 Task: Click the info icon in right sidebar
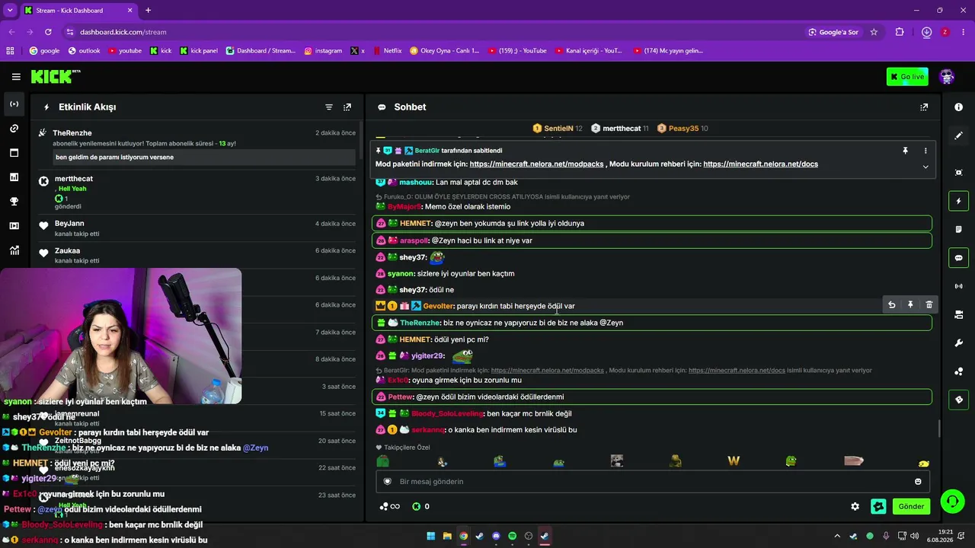pos(958,107)
